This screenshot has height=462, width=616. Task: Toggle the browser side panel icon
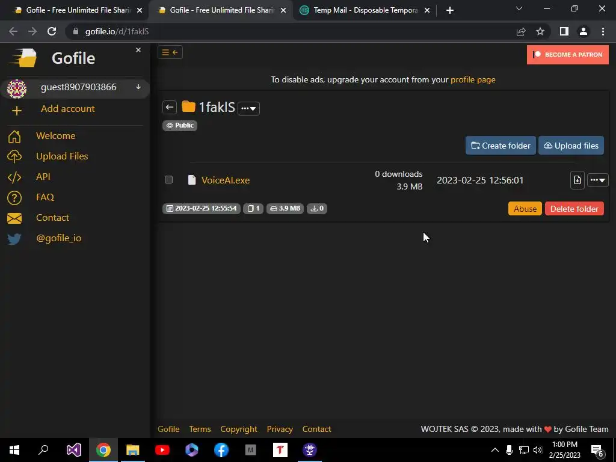tap(564, 31)
